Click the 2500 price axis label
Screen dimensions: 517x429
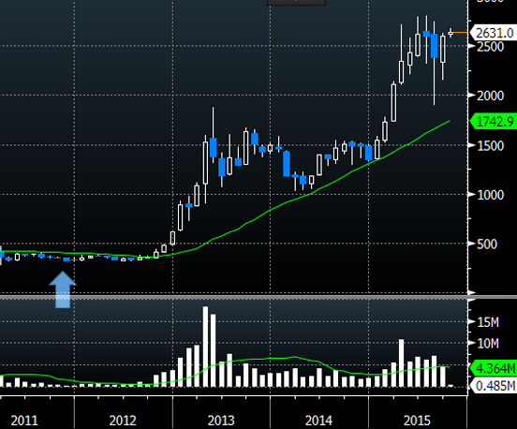[x=491, y=47]
